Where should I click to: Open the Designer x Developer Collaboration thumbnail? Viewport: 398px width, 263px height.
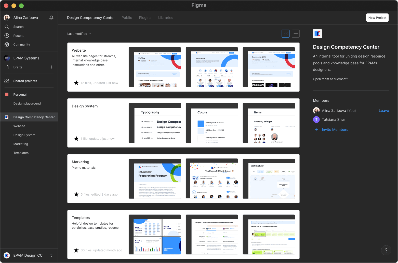click(x=212, y=235)
